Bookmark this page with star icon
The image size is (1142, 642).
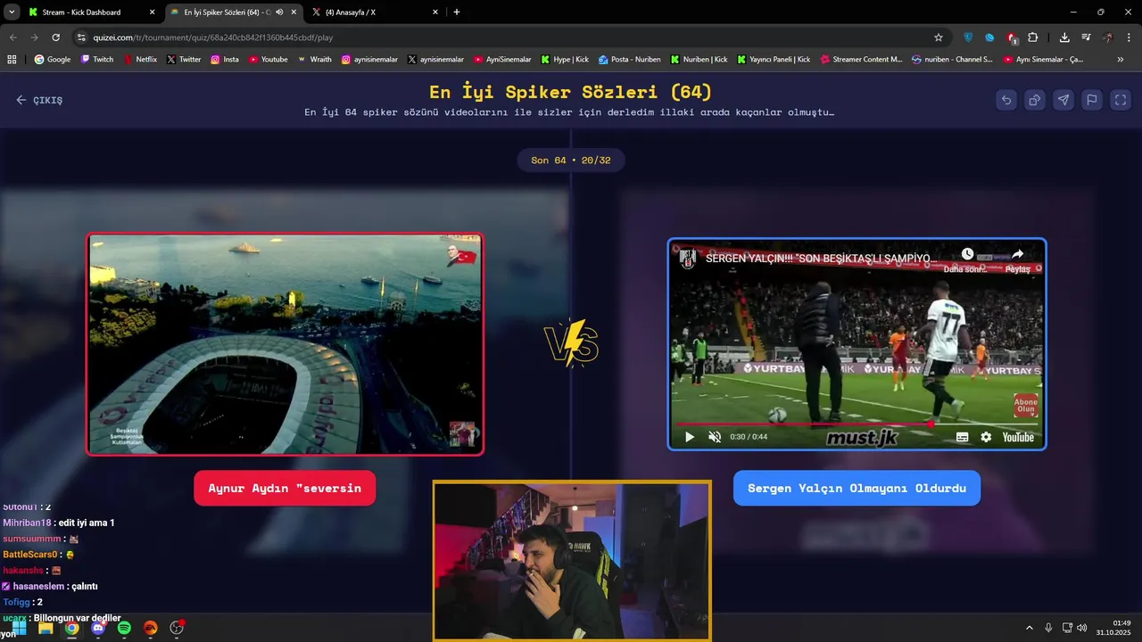point(939,37)
